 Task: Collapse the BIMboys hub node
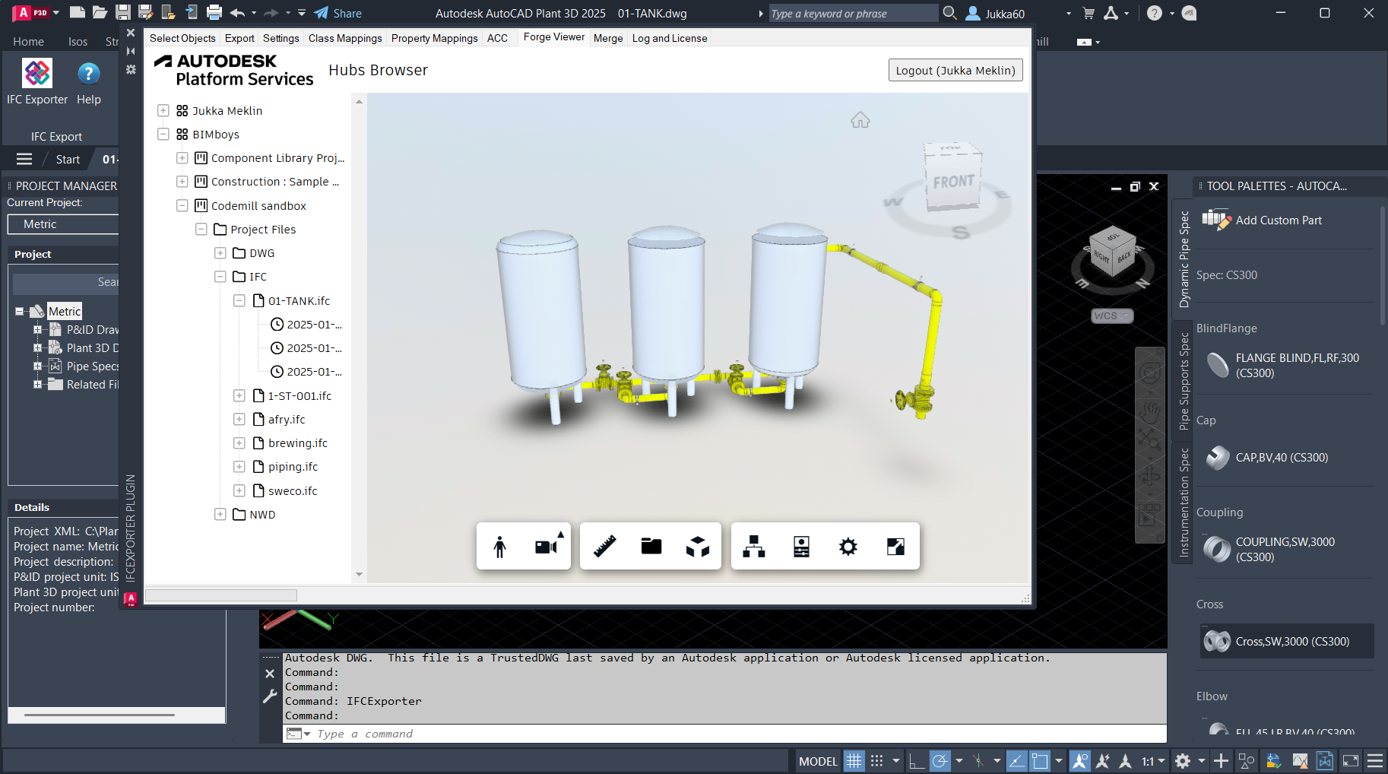click(163, 134)
